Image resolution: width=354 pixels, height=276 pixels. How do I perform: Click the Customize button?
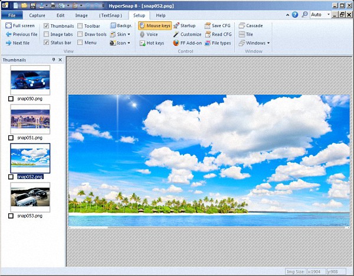pos(187,34)
